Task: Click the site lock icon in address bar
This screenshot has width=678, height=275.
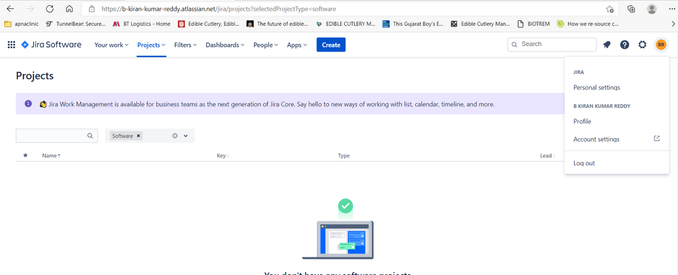Action: coord(91,9)
